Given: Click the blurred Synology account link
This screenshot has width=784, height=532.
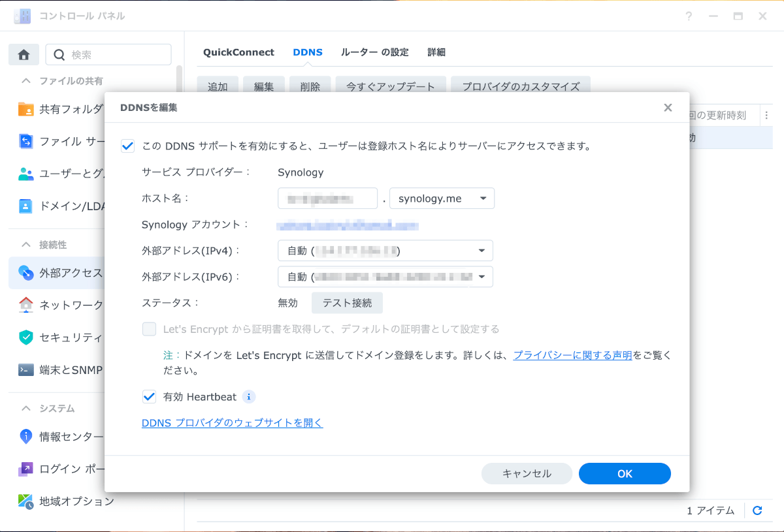Looking at the screenshot, I should (x=348, y=225).
